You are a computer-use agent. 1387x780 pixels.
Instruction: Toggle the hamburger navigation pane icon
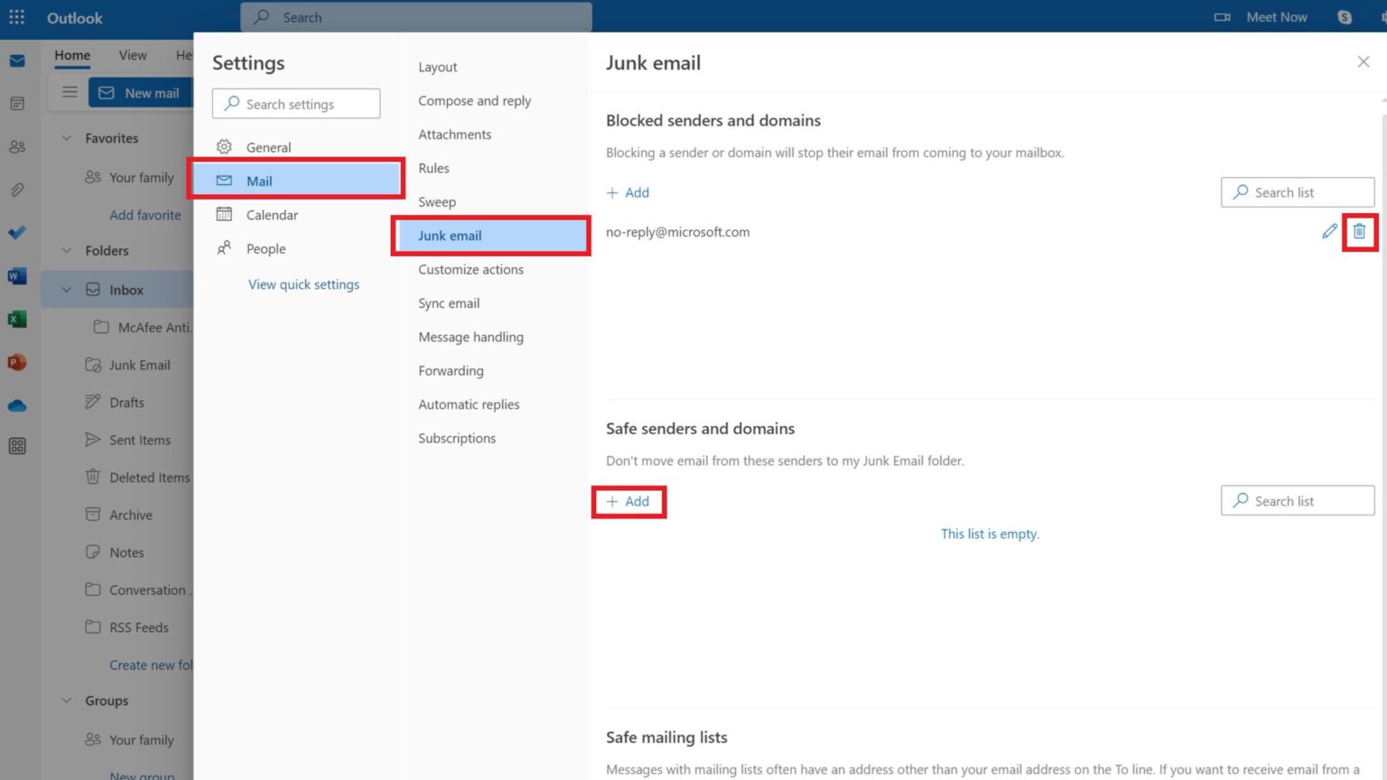pos(70,92)
